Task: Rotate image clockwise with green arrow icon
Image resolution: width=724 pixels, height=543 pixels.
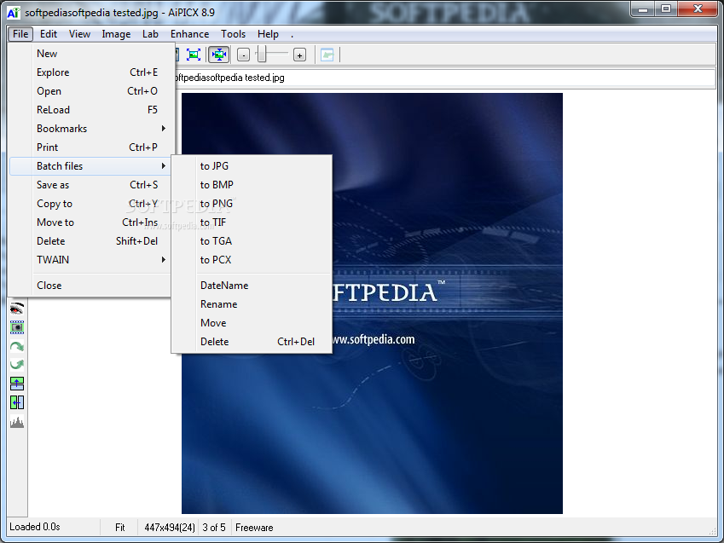Action: pyautogui.click(x=17, y=346)
